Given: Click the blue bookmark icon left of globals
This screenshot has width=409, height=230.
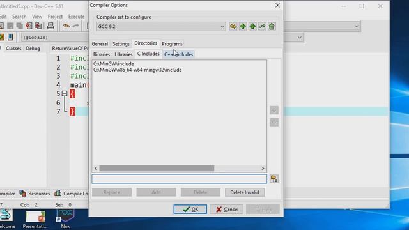Looking at the screenshot, I should pyautogui.click(x=10, y=37).
